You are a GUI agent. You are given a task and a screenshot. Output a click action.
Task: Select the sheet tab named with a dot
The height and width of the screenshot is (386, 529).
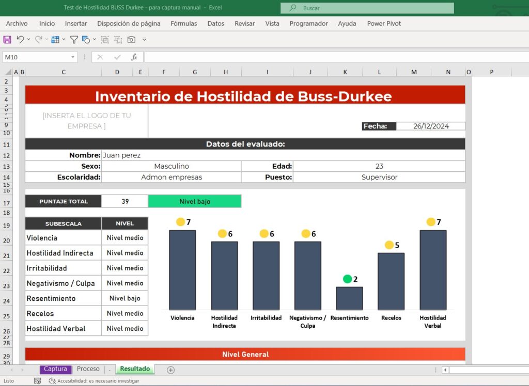pyautogui.click(x=110, y=369)
